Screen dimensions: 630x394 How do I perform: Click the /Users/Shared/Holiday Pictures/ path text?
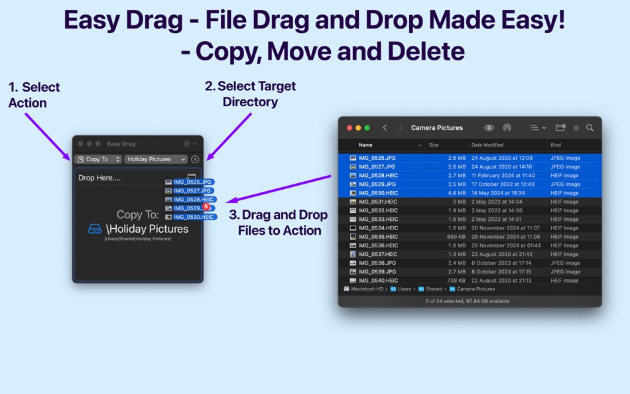click(x=138, y=239)
